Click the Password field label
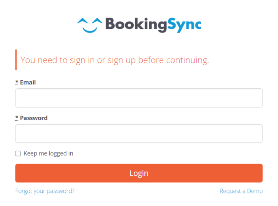Viewport: 278px width, 206px height. (34, 118)
